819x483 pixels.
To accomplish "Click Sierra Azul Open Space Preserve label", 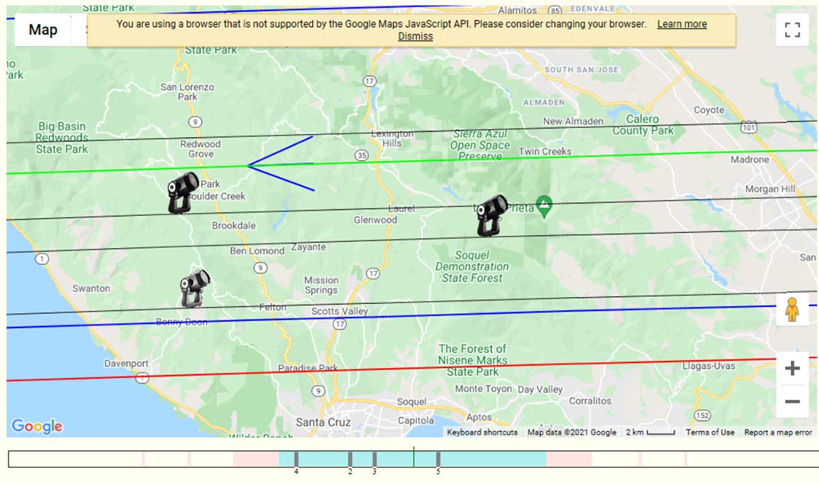I will point(480,145).
